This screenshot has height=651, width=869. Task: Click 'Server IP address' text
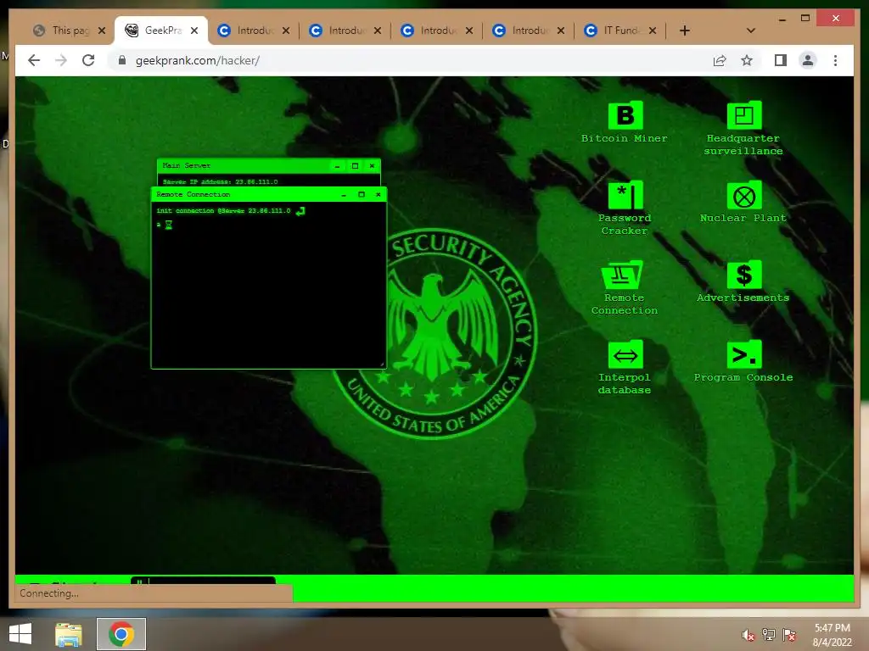click(220, 181)
